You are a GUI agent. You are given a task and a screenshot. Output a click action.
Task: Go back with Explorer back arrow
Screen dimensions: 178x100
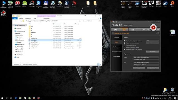tap(14, 21)
